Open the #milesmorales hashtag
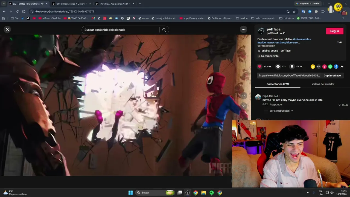 coord(302,39)
